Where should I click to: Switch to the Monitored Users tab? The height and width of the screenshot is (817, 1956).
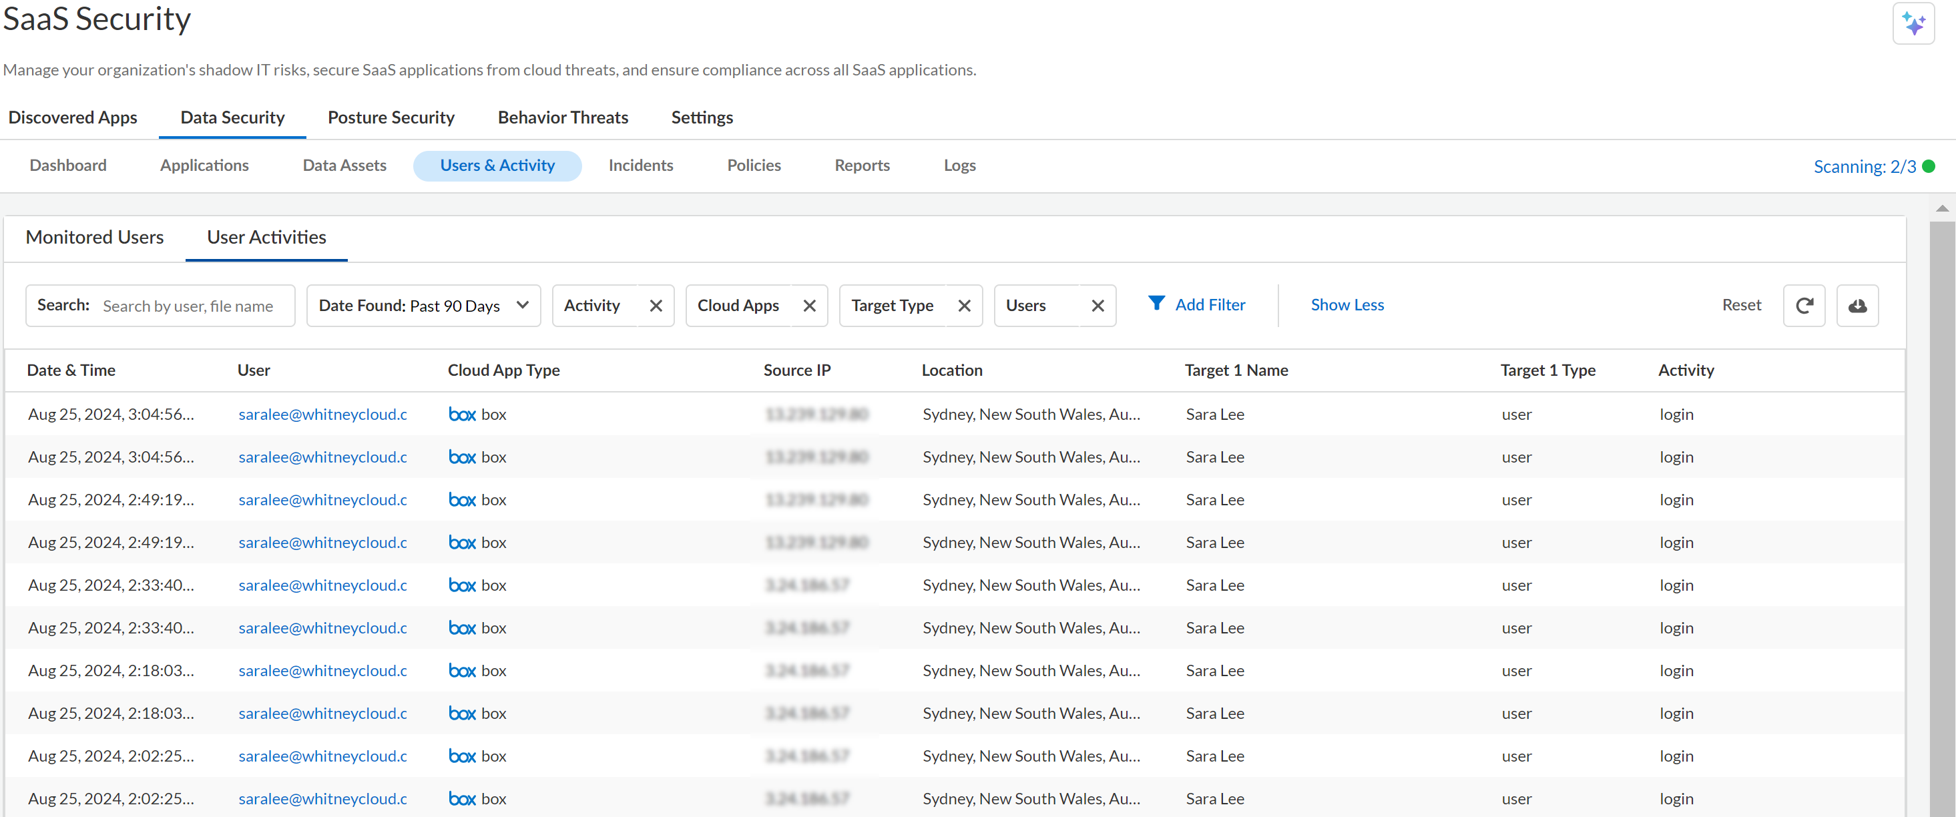pos(94,238)
